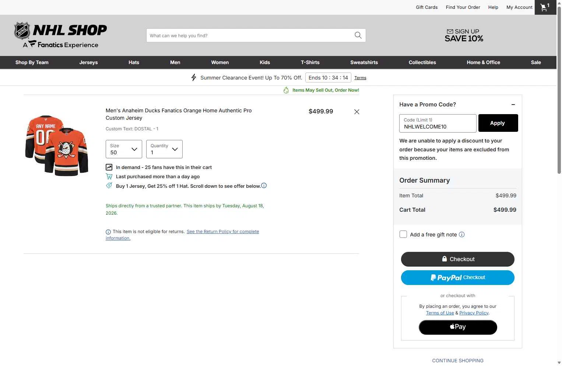Click the Ducks jersey thumbnail
The width and height of the screenshot is (562, 366).
[x=56, y=145]
